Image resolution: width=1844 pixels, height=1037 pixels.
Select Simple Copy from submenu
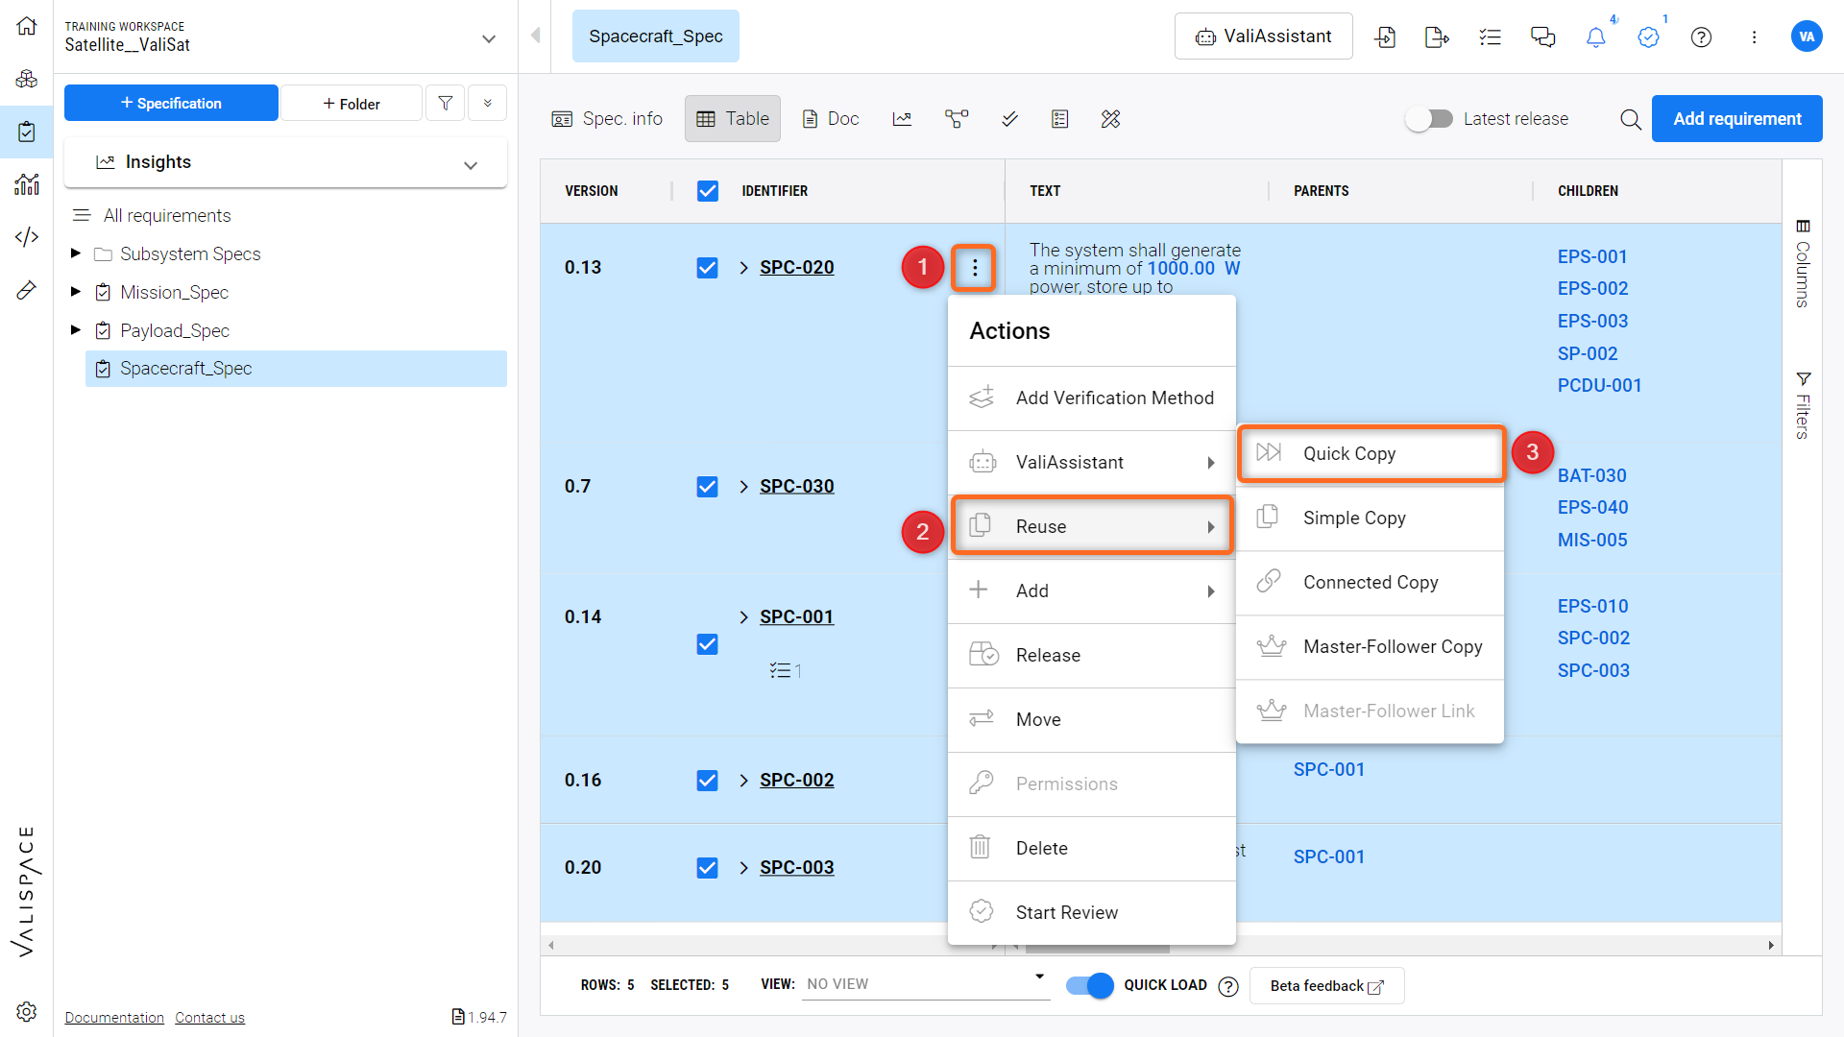tap(1371, 518)
